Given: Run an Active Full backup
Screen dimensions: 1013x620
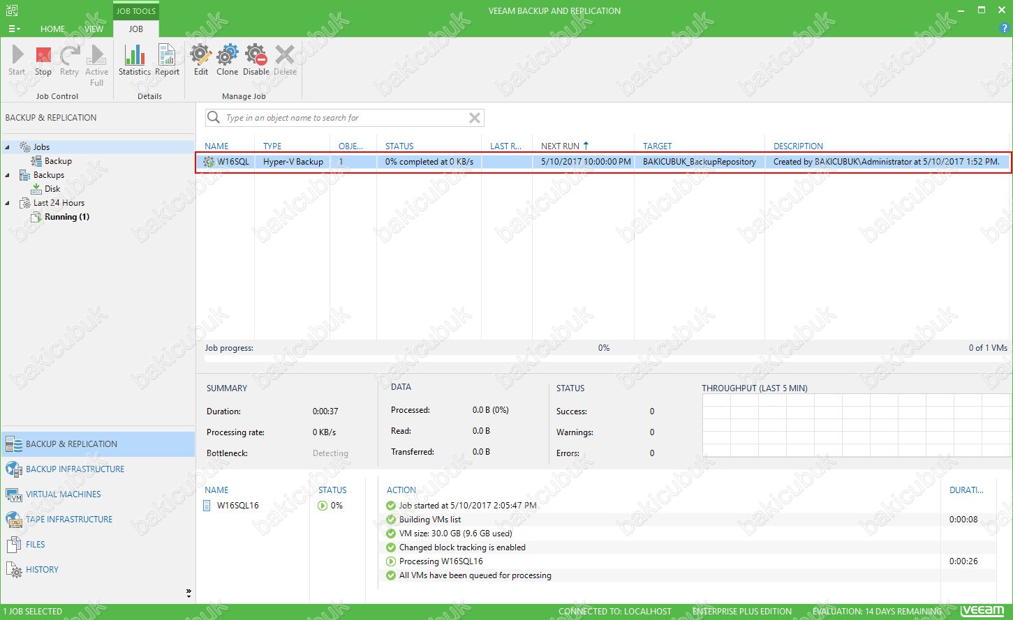Looking at the screenshot, I should (96, 66).
